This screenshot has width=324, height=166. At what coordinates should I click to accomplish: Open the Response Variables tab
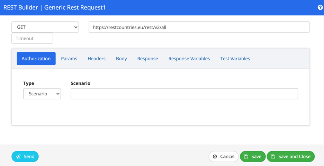tap(189, 59)
